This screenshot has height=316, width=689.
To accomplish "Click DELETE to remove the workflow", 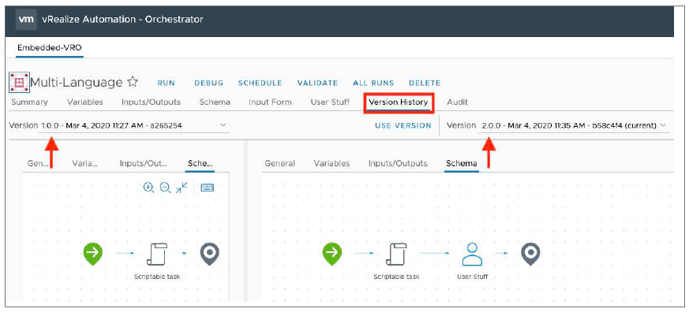I will coord(425,83).
